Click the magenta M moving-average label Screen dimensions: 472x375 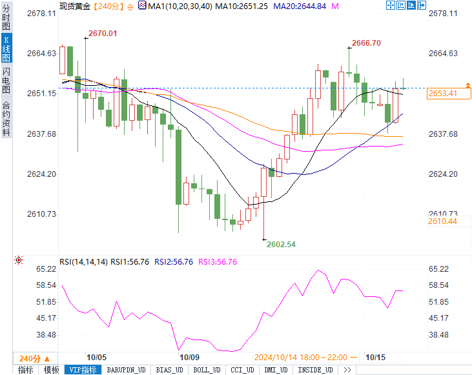(335, 6)
